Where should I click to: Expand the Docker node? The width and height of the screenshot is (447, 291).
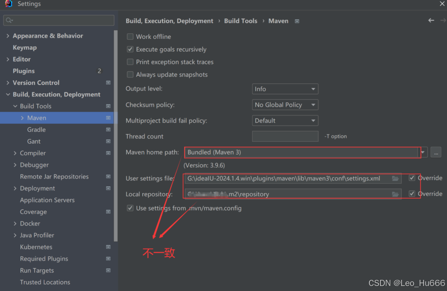click(15, 223)
